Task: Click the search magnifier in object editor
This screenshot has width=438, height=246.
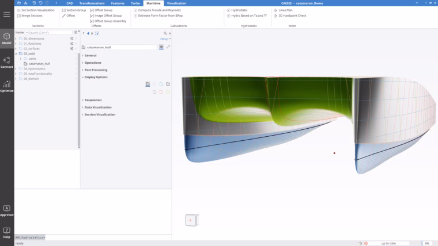Action: (x=165, y=33)
